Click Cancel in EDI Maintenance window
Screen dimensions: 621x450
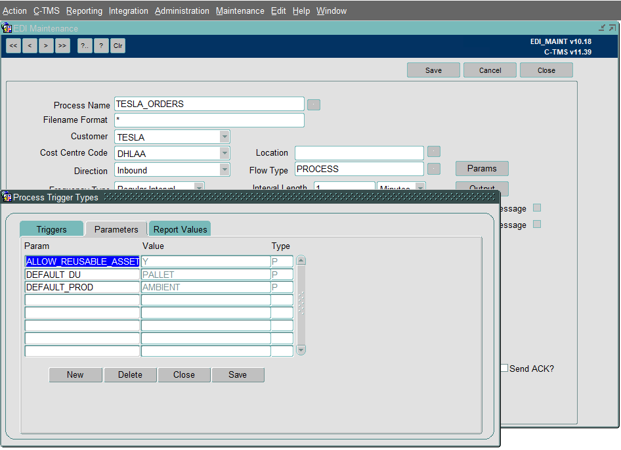pos(490,70)
